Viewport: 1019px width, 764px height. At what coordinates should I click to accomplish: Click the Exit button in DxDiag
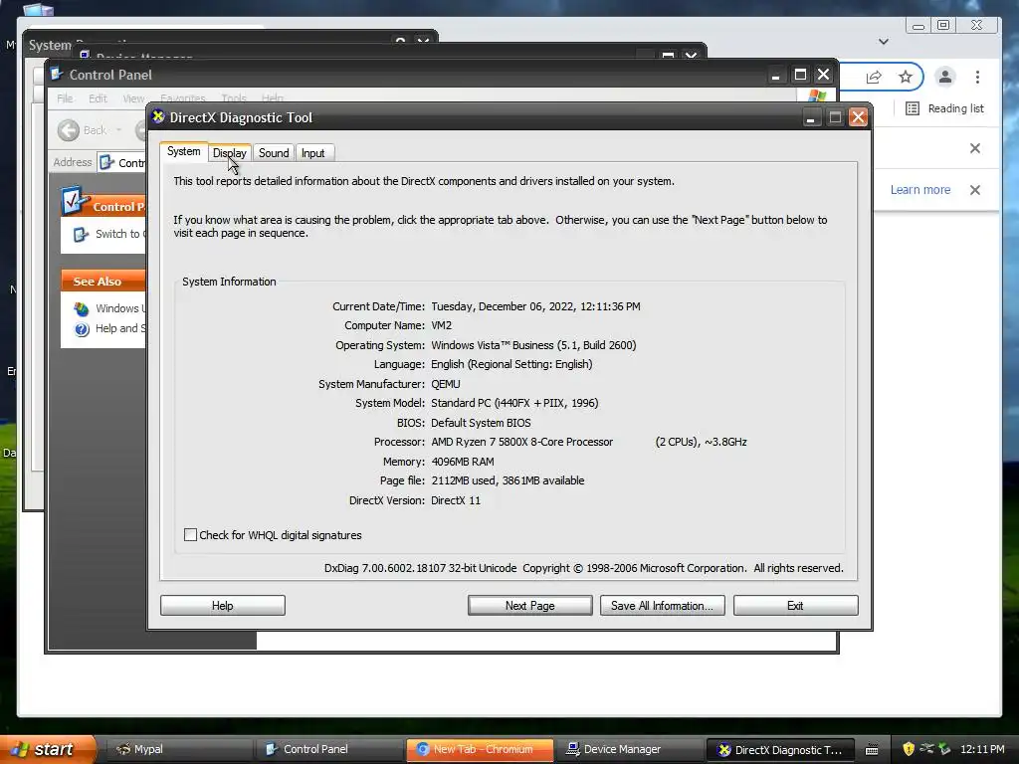click(795, 606)
